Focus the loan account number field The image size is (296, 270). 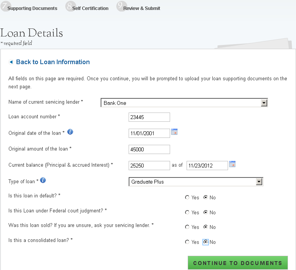tap(149, 117)
